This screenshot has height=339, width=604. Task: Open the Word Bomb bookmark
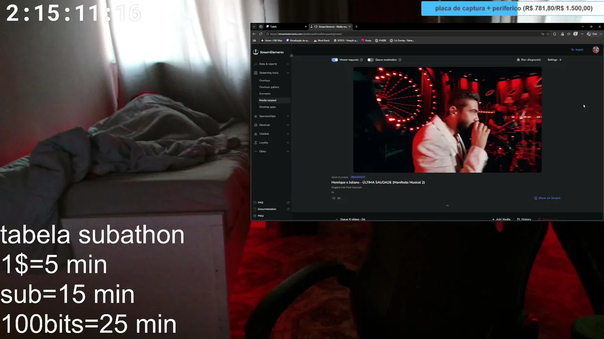(322, 40)
